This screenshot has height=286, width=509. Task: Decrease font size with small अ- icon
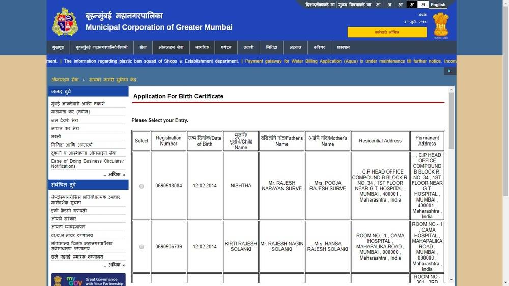[378, 5]
